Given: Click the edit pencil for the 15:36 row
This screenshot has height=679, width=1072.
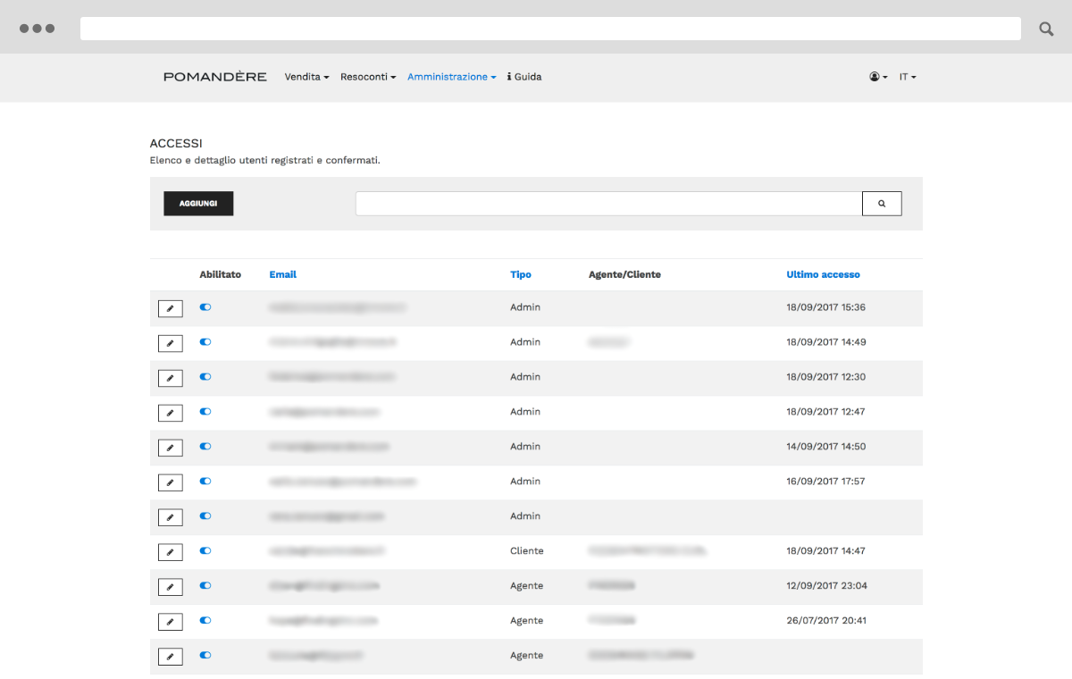Looking at the screenshot, I should coord(170,308).
